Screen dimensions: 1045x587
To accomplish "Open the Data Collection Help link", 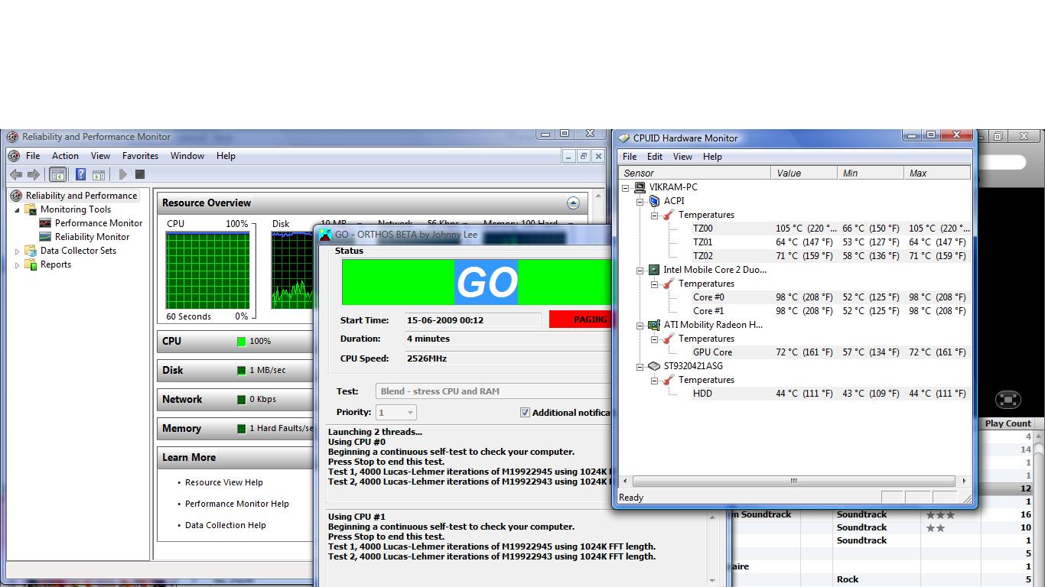I will click(x=226, y=526).
